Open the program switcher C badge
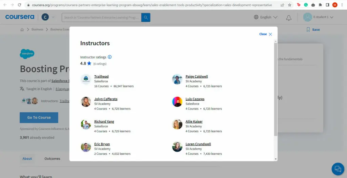 coord(45,17)
